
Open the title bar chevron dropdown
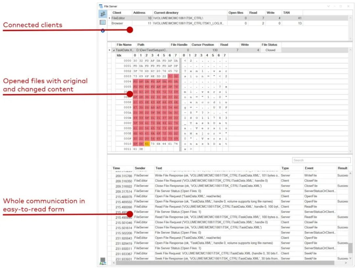pos(328,6)
